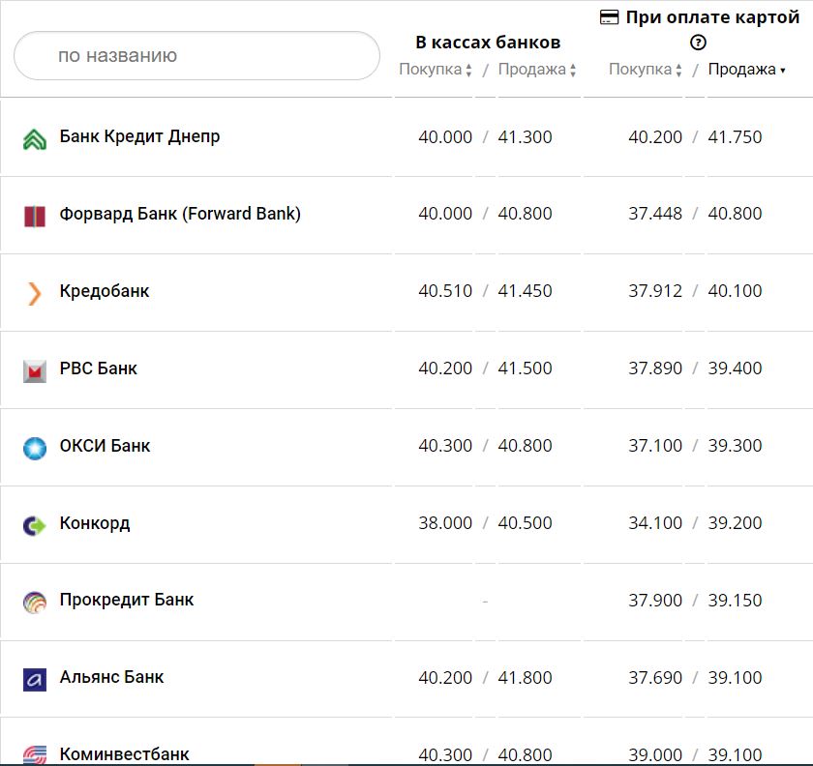Open the Форвард Банк (Forward Bank) link
Screen dimensions: 813x766
[180, 214]
